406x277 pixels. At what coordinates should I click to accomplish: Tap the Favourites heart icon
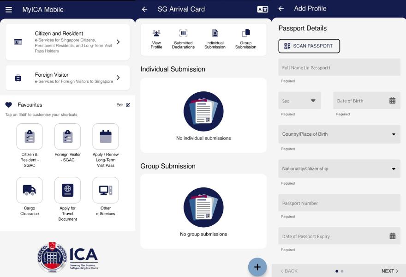[x=9, y=105]
